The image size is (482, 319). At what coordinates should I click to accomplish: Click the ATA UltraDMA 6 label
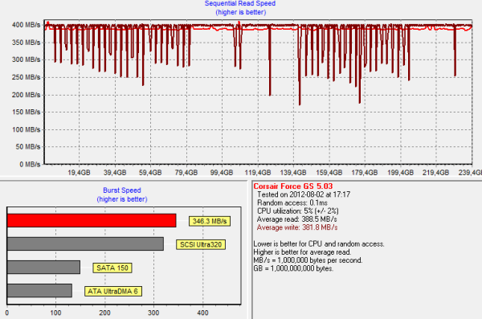click(x=113, y=292)
